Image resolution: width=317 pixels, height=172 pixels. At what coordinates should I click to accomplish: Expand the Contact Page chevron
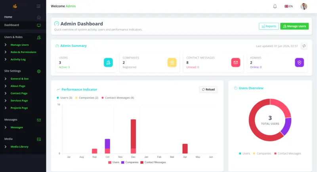point(6,93)
